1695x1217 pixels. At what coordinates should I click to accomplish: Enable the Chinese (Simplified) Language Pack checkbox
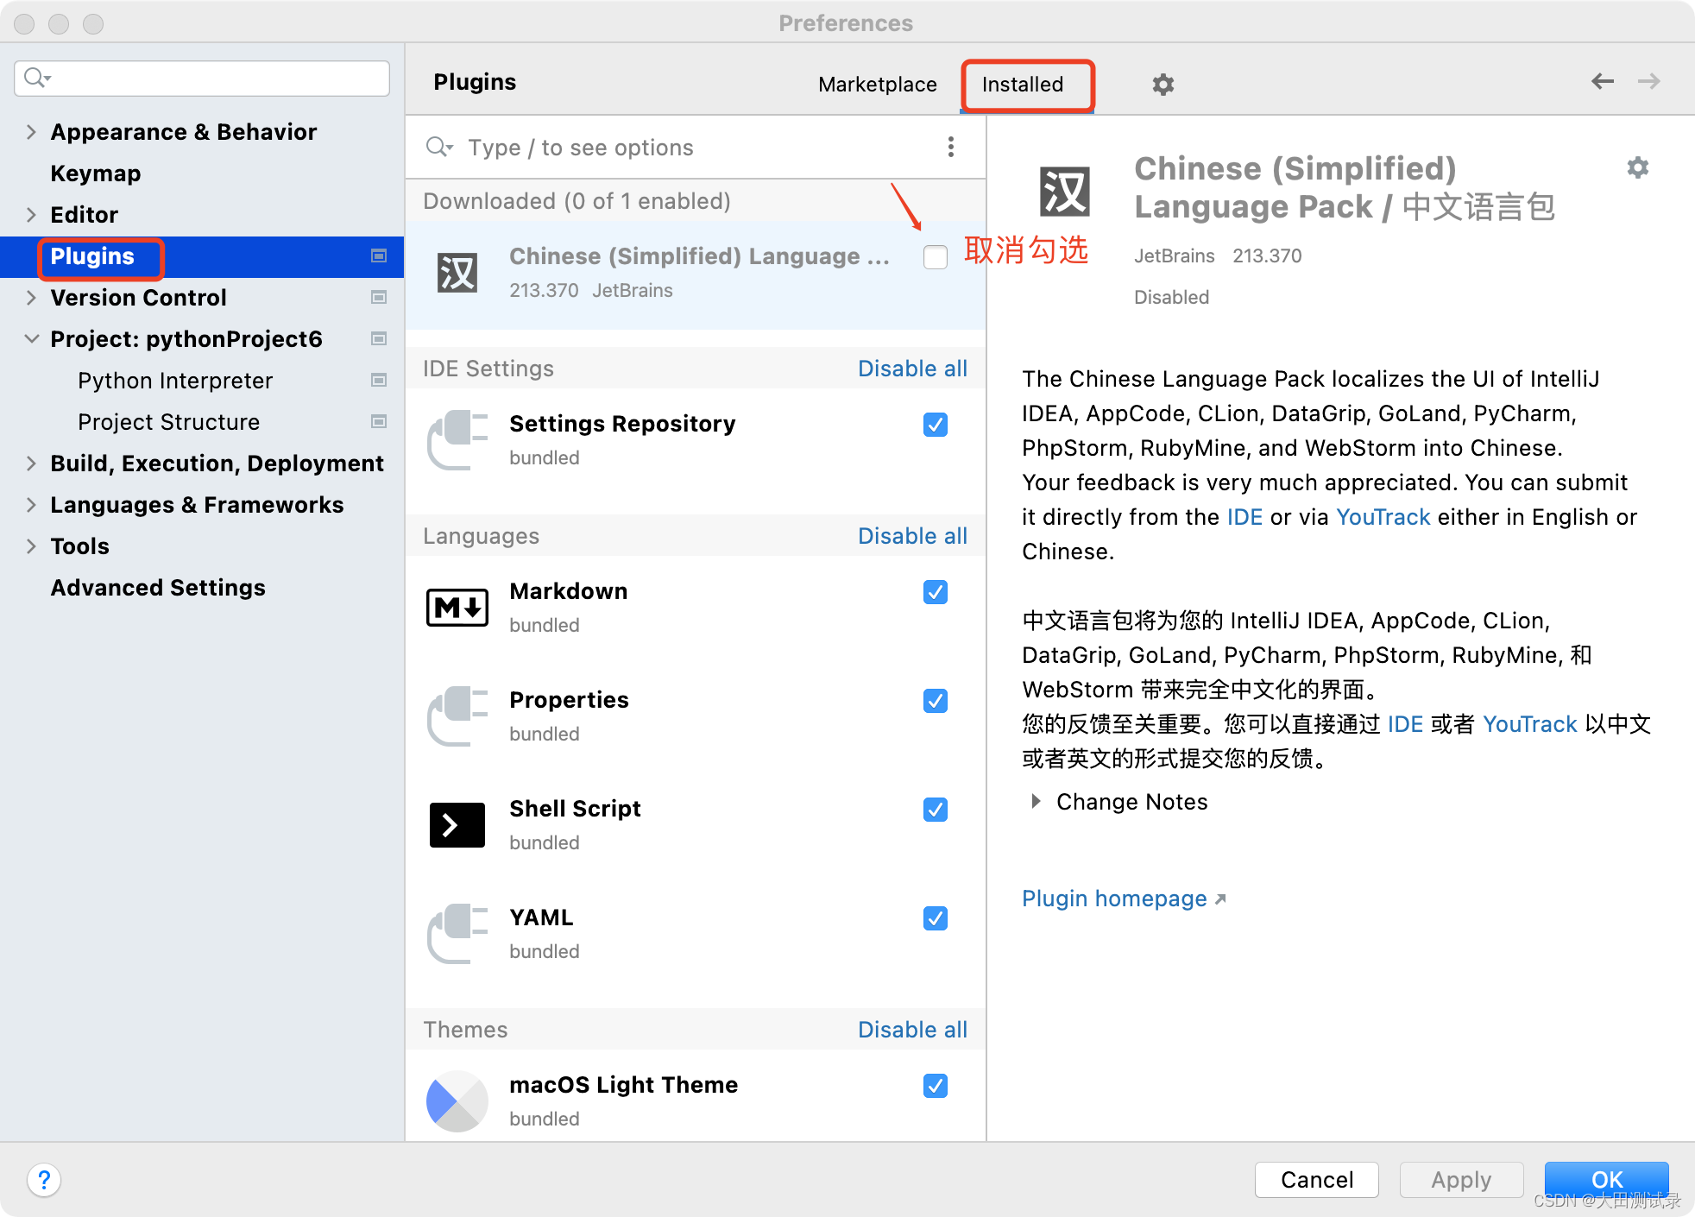pyautogui.click(x=935, y=257)
